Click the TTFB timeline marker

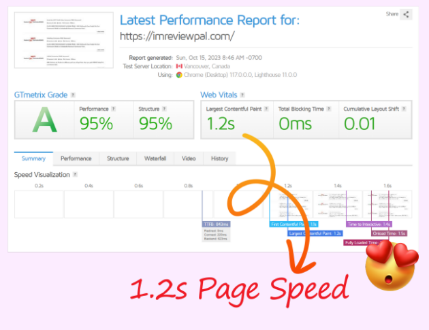coord(217,224)
